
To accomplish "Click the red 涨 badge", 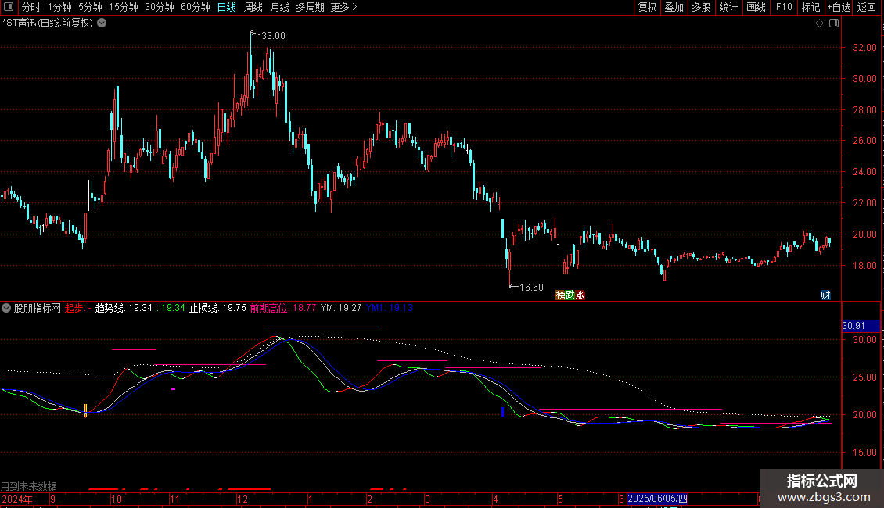I will click(x=580, y=295).
